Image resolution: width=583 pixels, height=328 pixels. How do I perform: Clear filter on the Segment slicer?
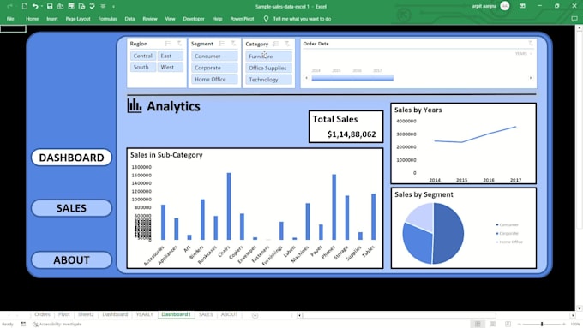pos(233,44)
